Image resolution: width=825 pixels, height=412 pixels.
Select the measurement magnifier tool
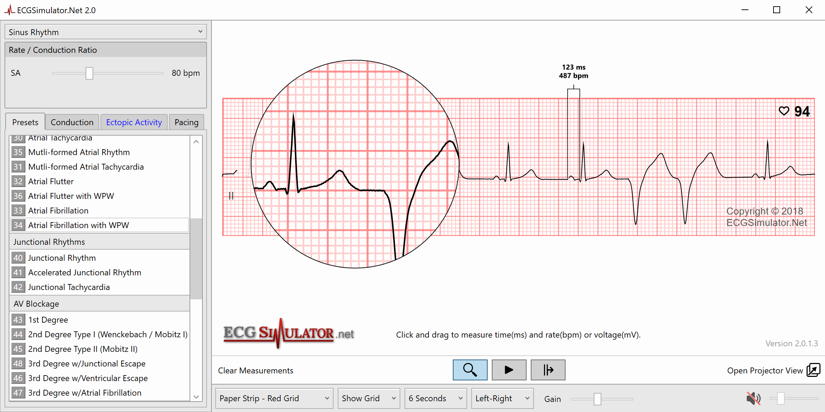pos(470,370)
